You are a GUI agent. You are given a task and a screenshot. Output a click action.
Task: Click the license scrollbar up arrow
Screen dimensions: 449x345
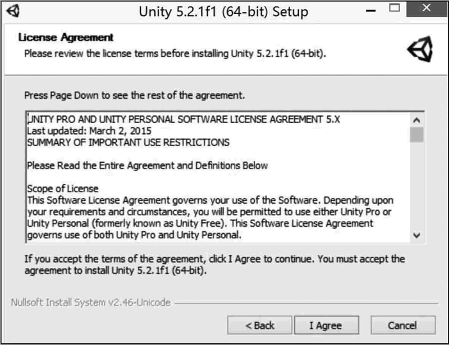pos(416,120)
